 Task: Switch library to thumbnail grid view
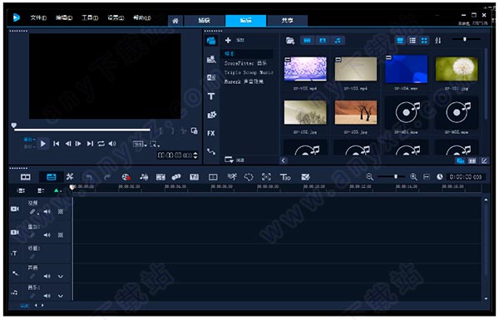click(x=424, y=41)
